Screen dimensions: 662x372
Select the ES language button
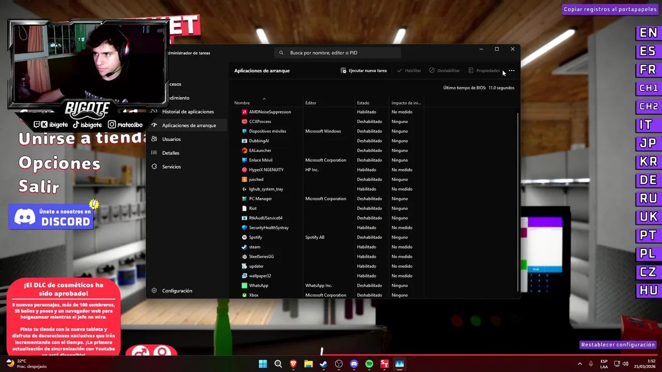(x=648, y=51)
